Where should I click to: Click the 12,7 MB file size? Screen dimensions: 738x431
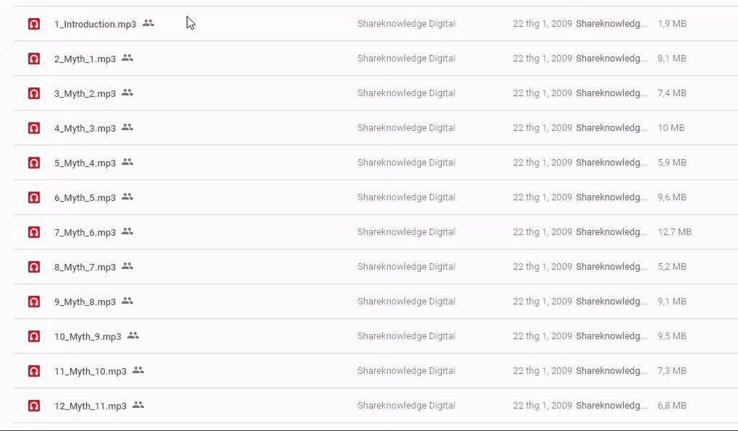click(674, 232)
